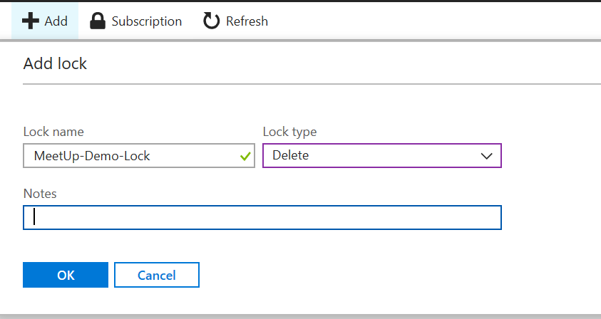Click the padlock icon beside Subscription
Viewport: 601px width, 319px height.
98,21
